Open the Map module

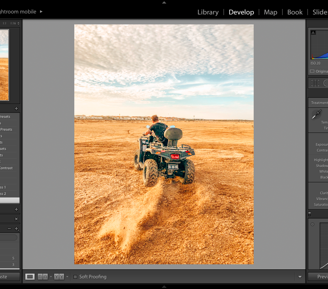(270, 12)
